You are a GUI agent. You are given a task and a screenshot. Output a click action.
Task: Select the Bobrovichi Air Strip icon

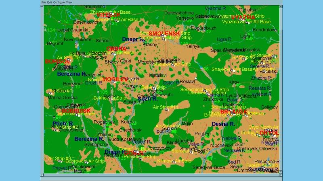(86, 162)
